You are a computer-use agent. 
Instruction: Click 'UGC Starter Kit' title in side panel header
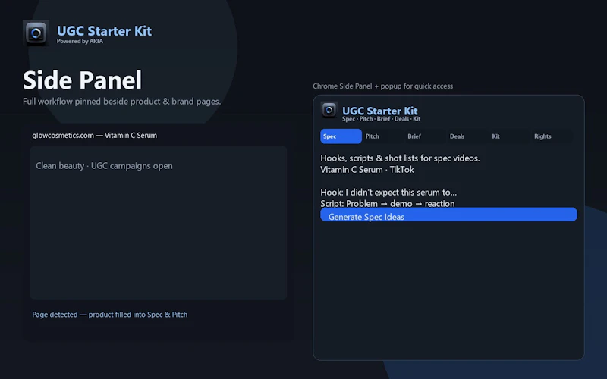point(380,111)
